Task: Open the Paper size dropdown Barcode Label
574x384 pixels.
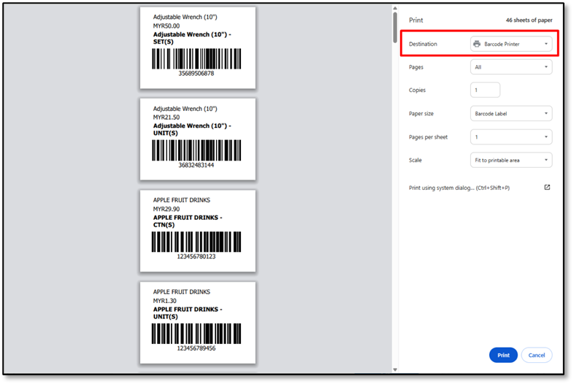Action: 511,113
